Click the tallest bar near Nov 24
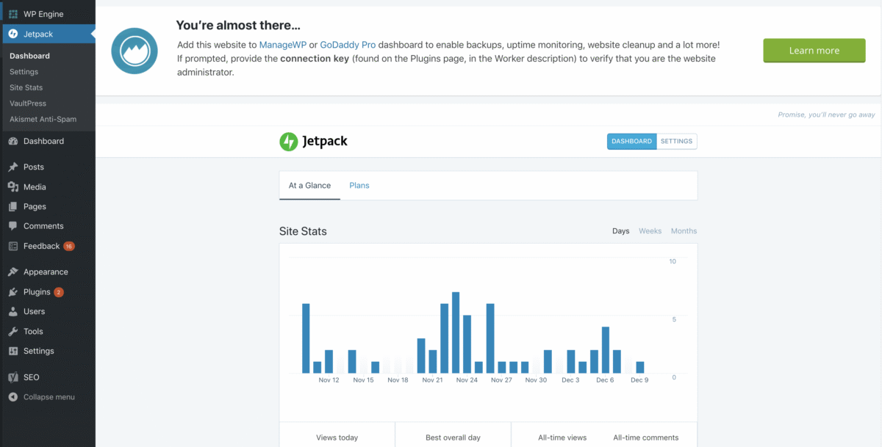This screenshot has width=882, height=447. [x=456, y=332]
